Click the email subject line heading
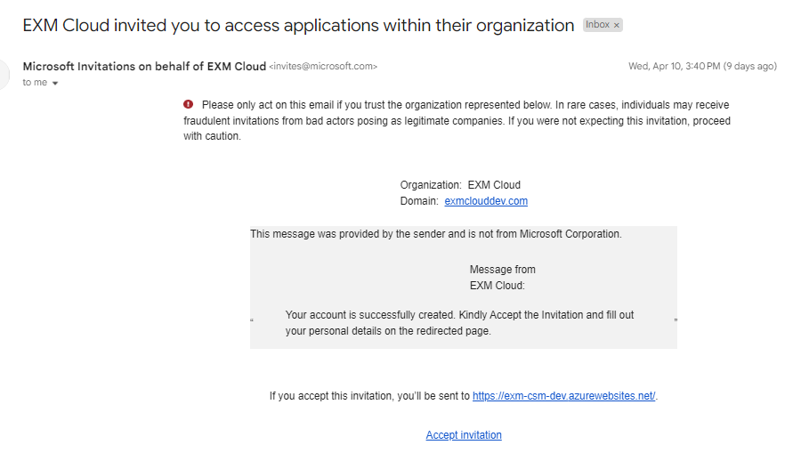This screenshot has width=793, height=453. coord(298,25)
